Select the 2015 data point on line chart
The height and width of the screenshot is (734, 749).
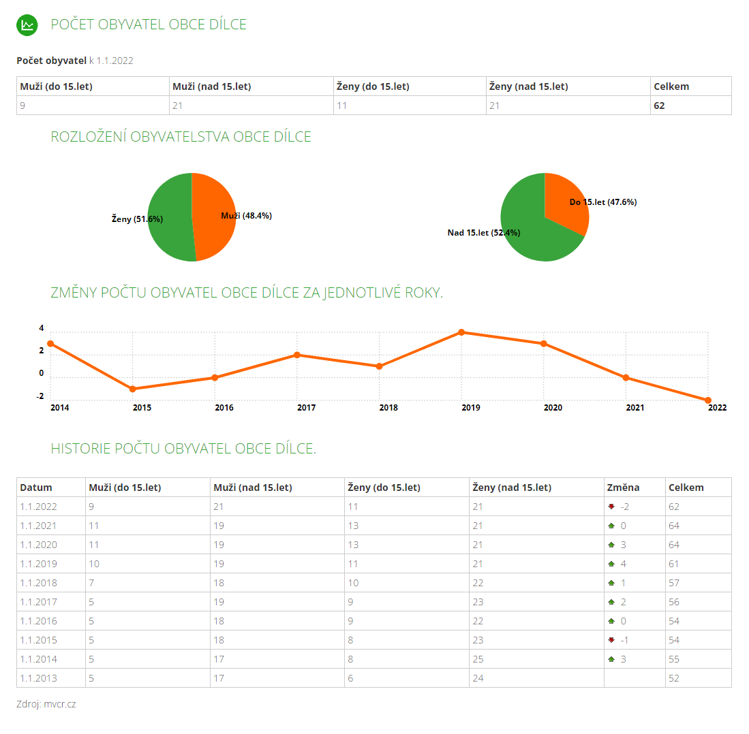coord(133,389)
